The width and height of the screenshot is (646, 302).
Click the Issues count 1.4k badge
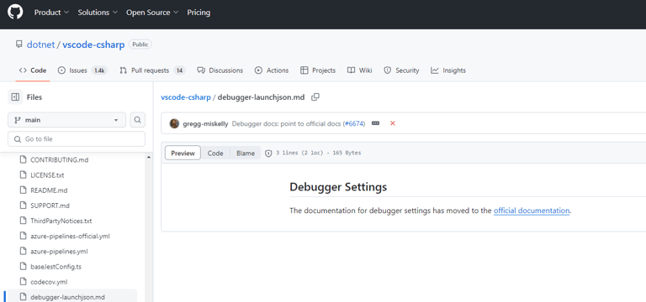click(99, 70)
